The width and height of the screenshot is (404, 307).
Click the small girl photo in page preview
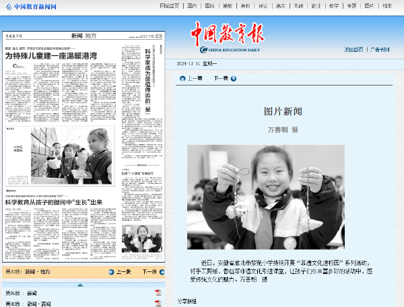tap(142, 238)
